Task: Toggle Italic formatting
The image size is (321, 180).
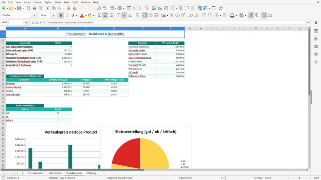Action: click(67, 15)
